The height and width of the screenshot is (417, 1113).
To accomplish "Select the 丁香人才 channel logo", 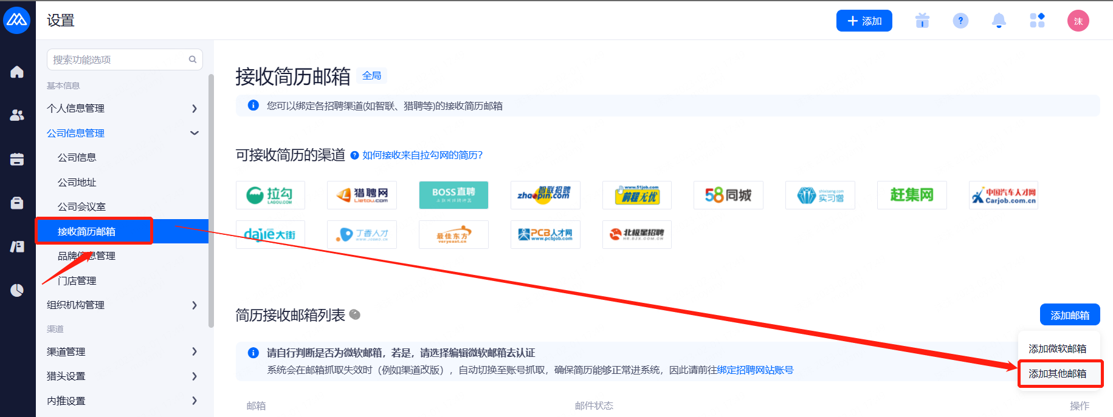I will 362,234.
